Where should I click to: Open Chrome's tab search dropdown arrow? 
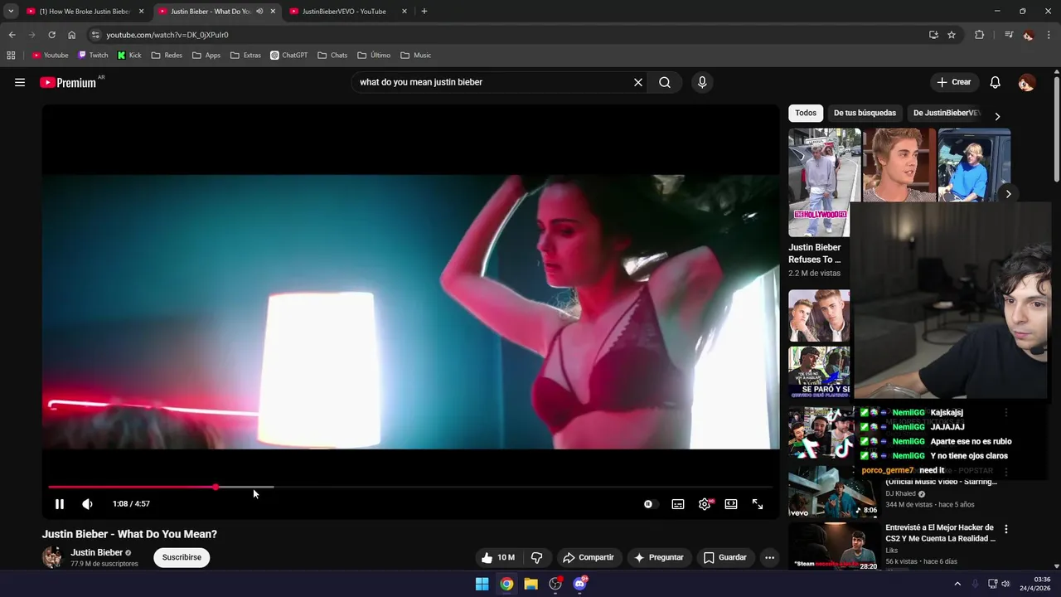11,12
